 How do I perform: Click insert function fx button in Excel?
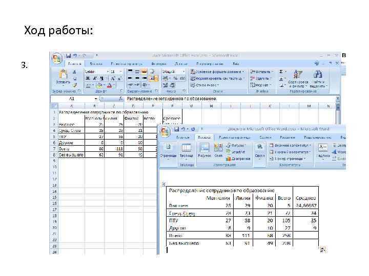[x=121, y=99]
